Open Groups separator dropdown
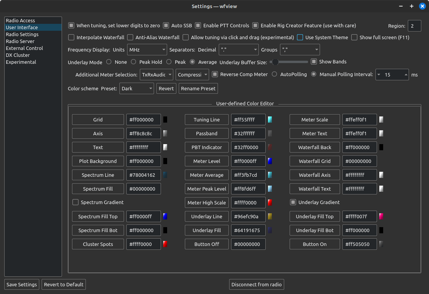 [x=300, y=50]
